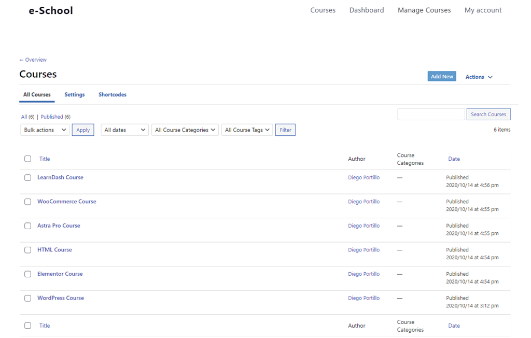Select the Astra Pro Course checkbox
The height and width of the screenshot is (338, 531).
[28, 226]
